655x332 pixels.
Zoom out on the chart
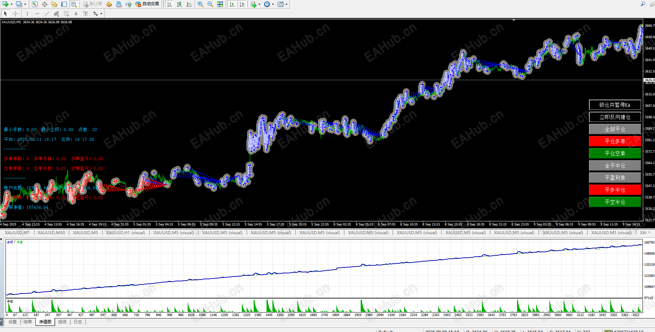pos(210,4)
